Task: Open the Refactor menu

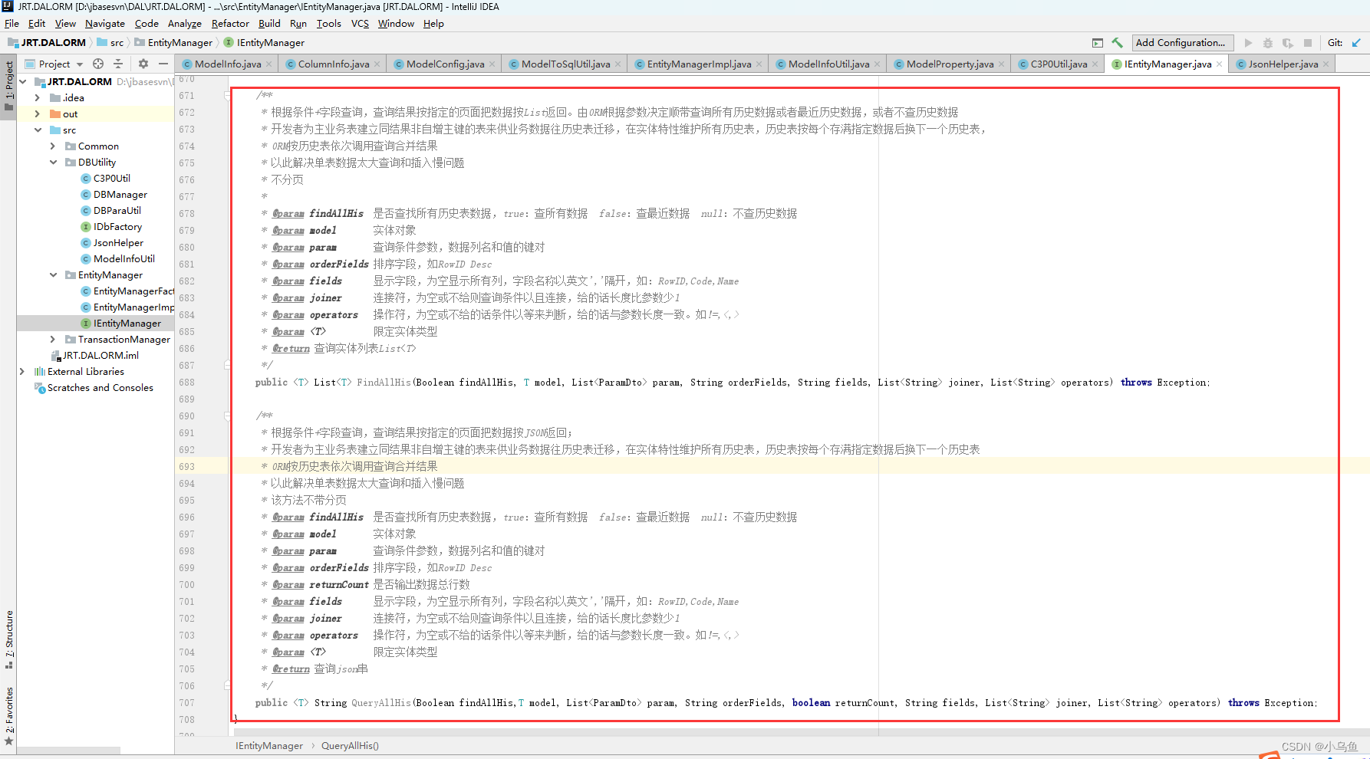Action: pos(230,24)
